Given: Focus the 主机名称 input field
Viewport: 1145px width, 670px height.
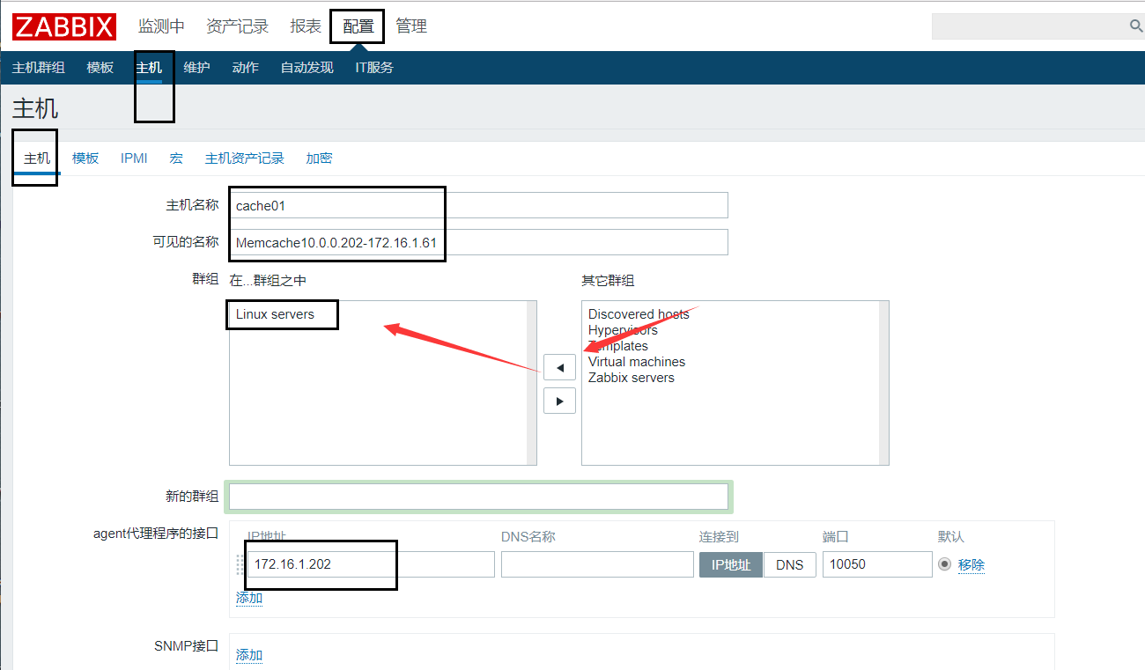Looking at the screenshot, I should pyautogui.click(x=478, y=205).
